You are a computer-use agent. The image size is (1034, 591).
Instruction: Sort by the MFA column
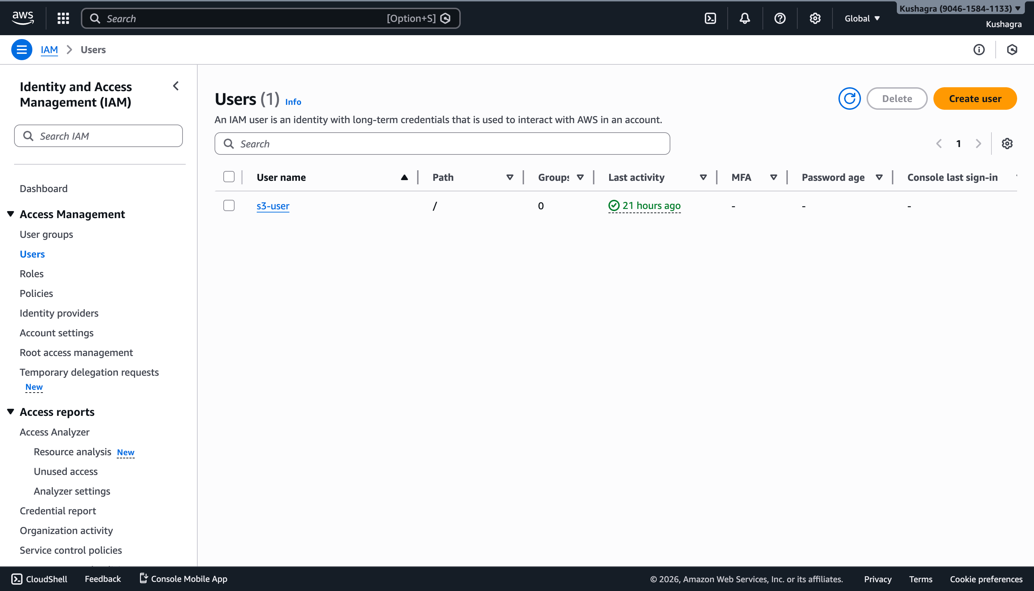click(773, 177)
